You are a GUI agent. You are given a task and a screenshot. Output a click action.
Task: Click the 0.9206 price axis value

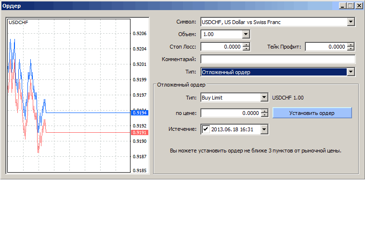140,34
